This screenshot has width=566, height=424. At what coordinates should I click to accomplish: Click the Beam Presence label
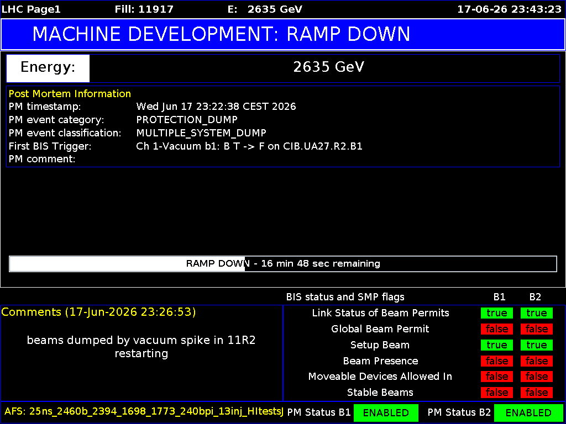[380, 361]
